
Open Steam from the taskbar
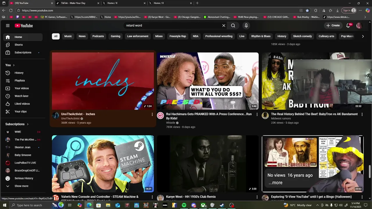pyautogui.click(x=222, y=205)
